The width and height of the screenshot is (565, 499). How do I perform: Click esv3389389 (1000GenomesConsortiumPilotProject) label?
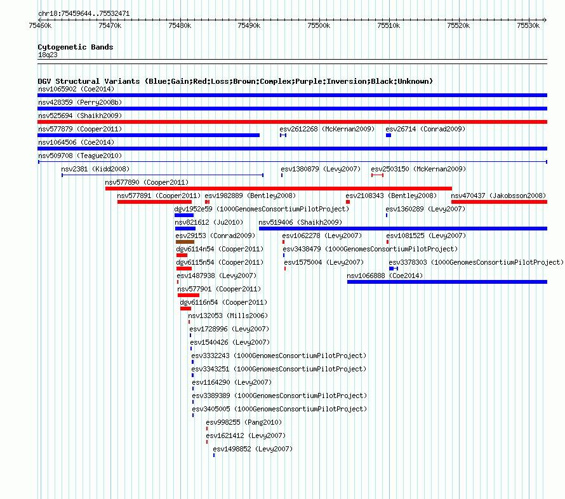pyautogui.click(x=279, y=396)
